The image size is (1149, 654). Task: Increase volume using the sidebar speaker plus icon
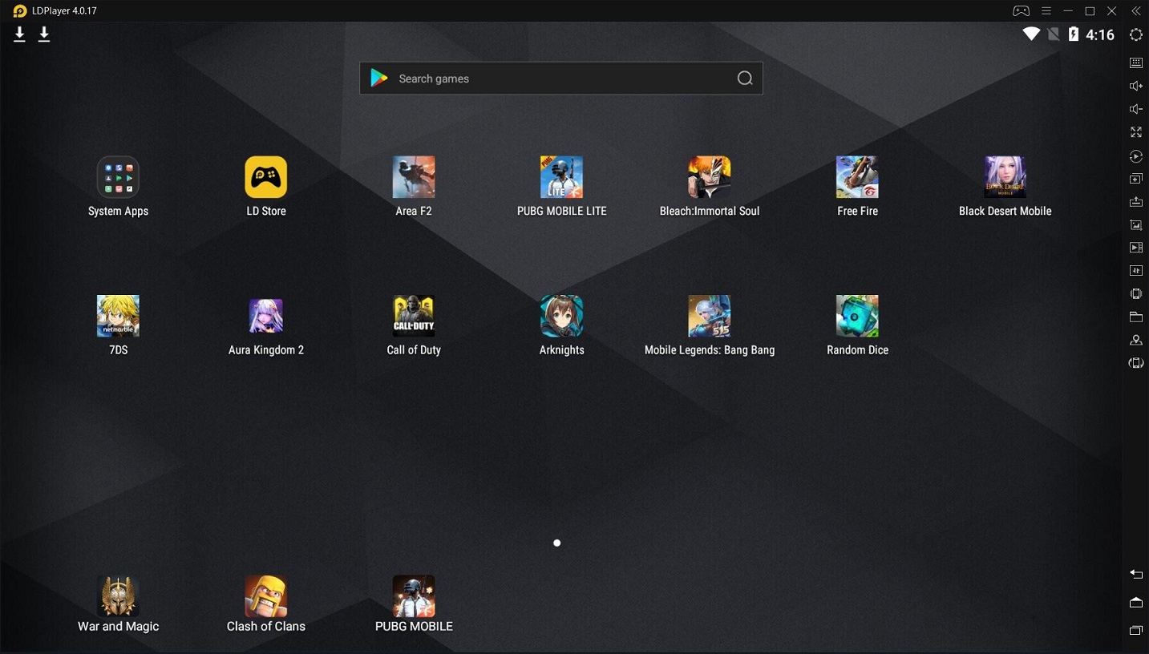tap(1136, 86)
